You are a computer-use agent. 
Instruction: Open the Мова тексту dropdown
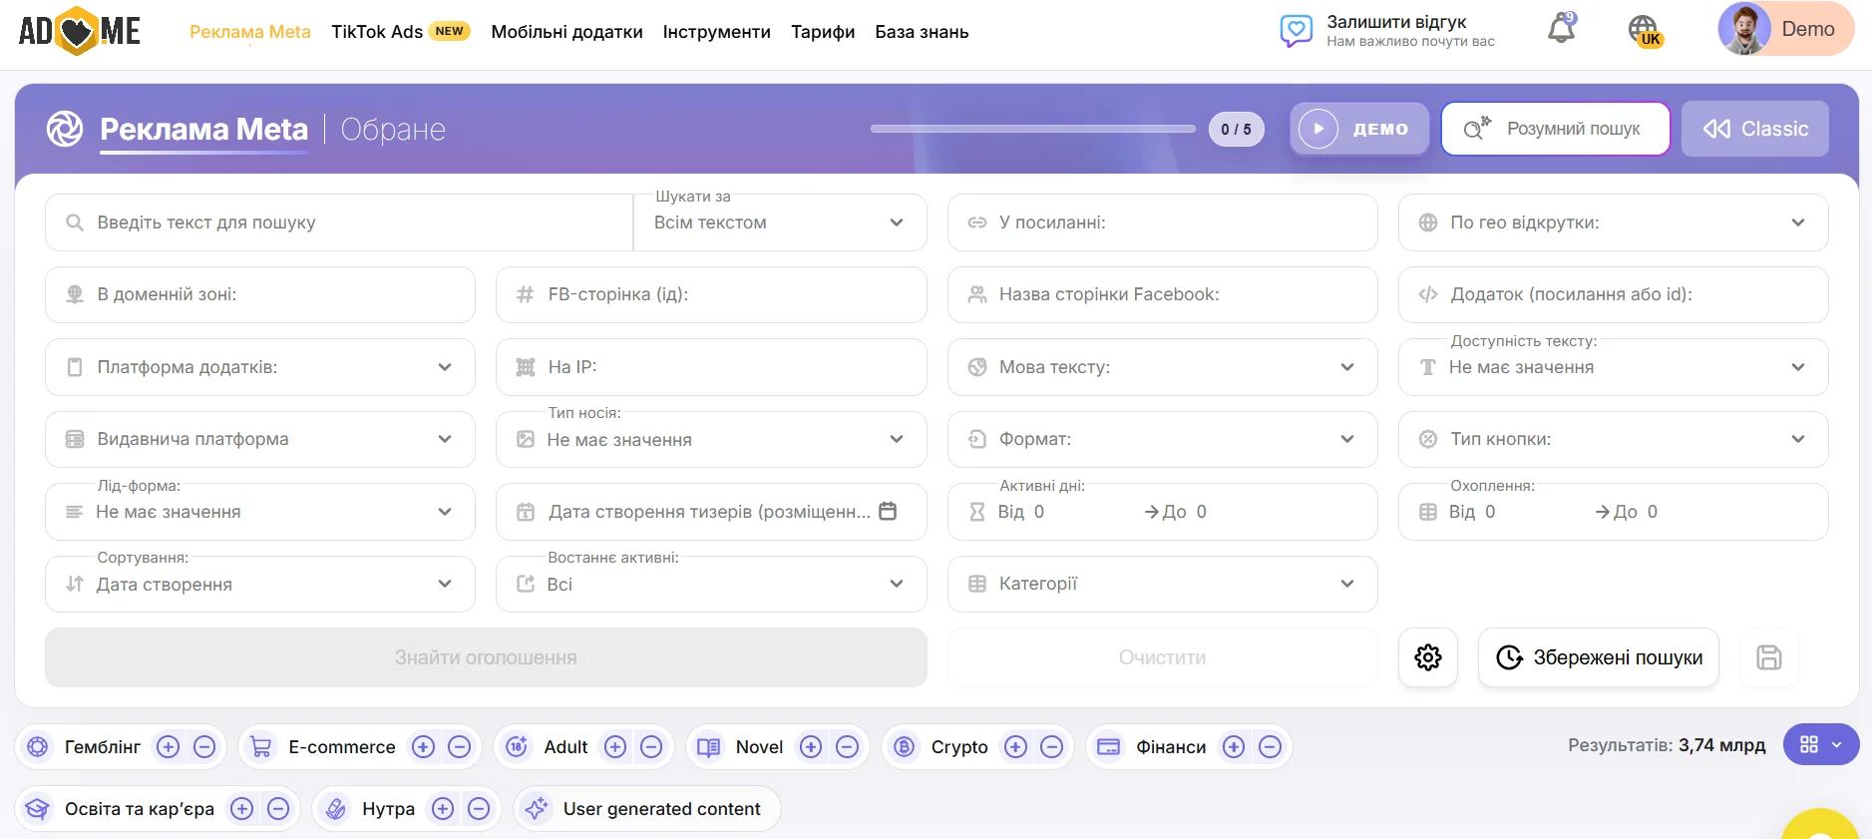[1162, 367]
